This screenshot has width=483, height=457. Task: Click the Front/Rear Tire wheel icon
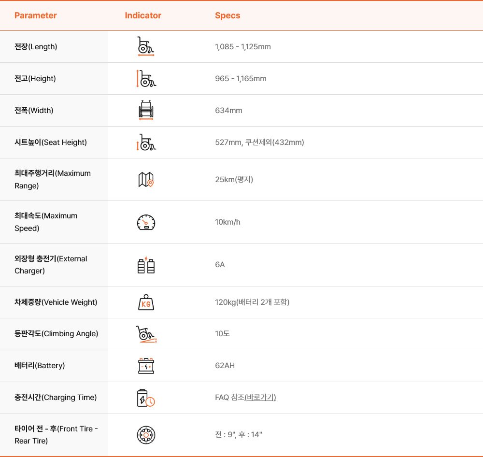pos(146,435)
